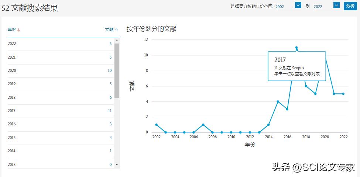
Task: Select the 2019 row year label
Action: (12, 84)
